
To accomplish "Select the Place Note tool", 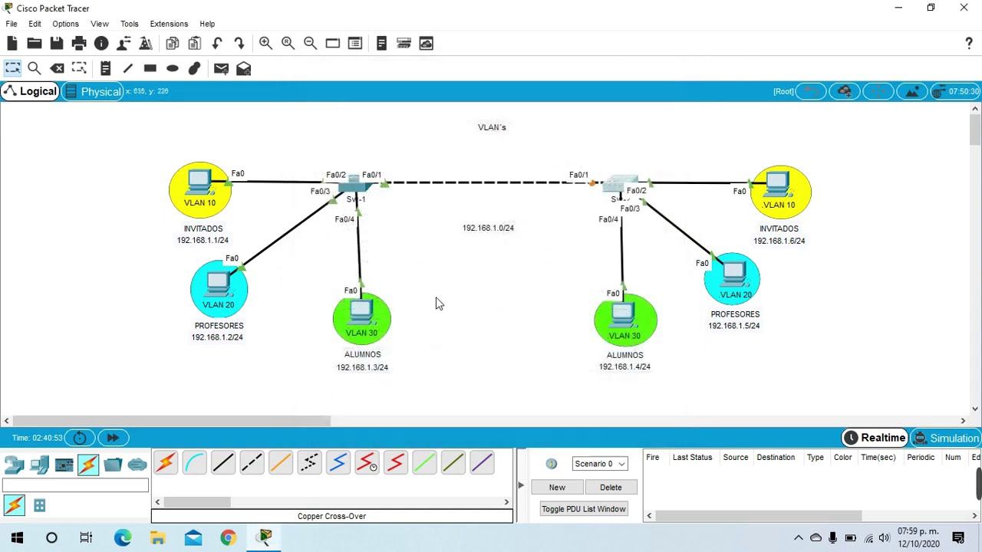I will tap(105, 69).
